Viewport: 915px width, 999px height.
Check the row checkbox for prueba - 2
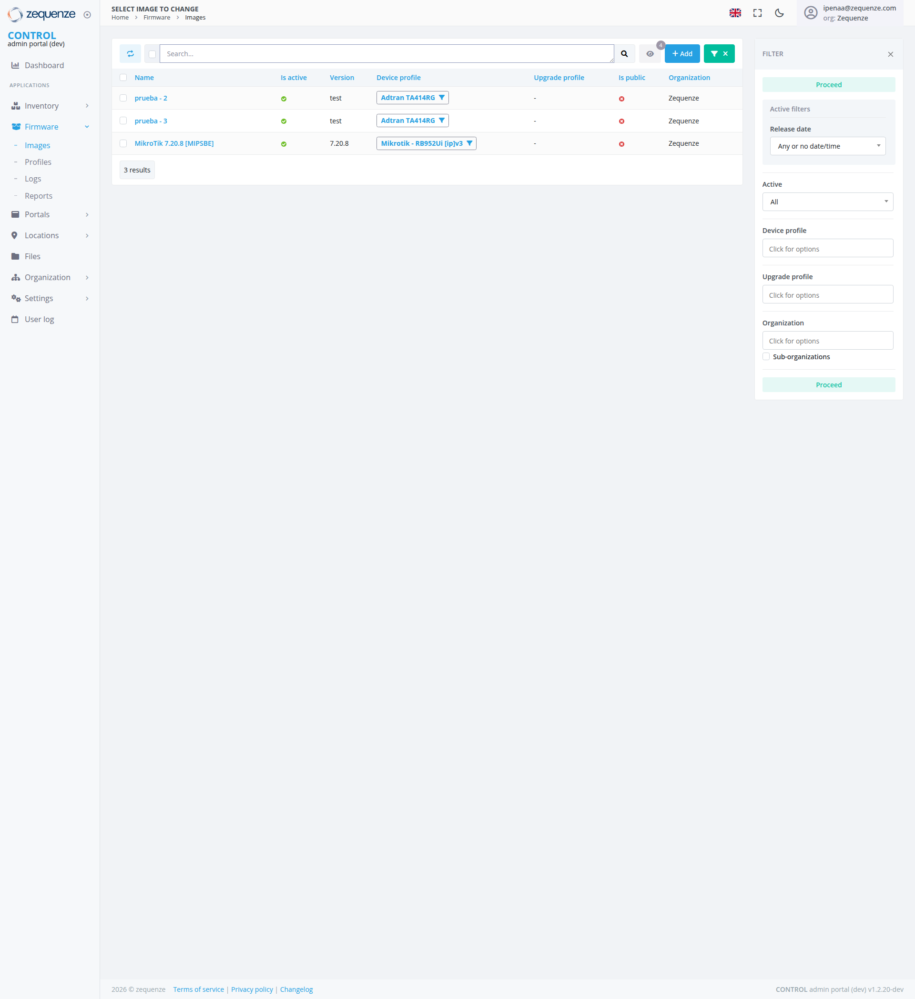[x=123, y=98]
